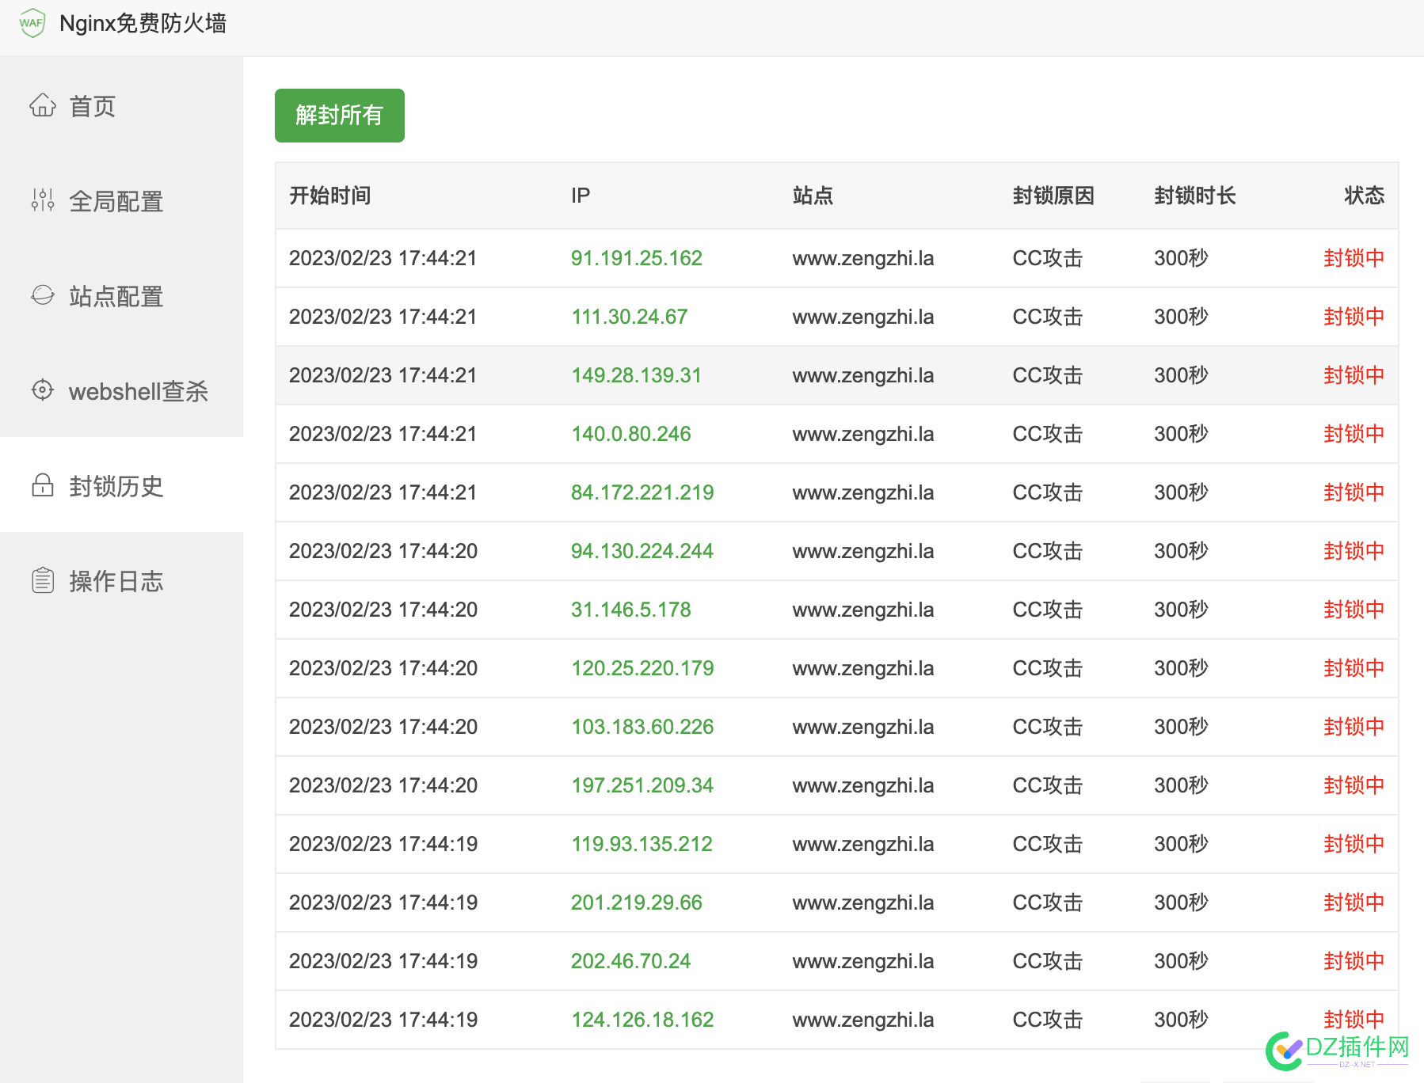1424x1083 pixels.
Task: Open the 首页 menu item
Action: pos(121,106)
